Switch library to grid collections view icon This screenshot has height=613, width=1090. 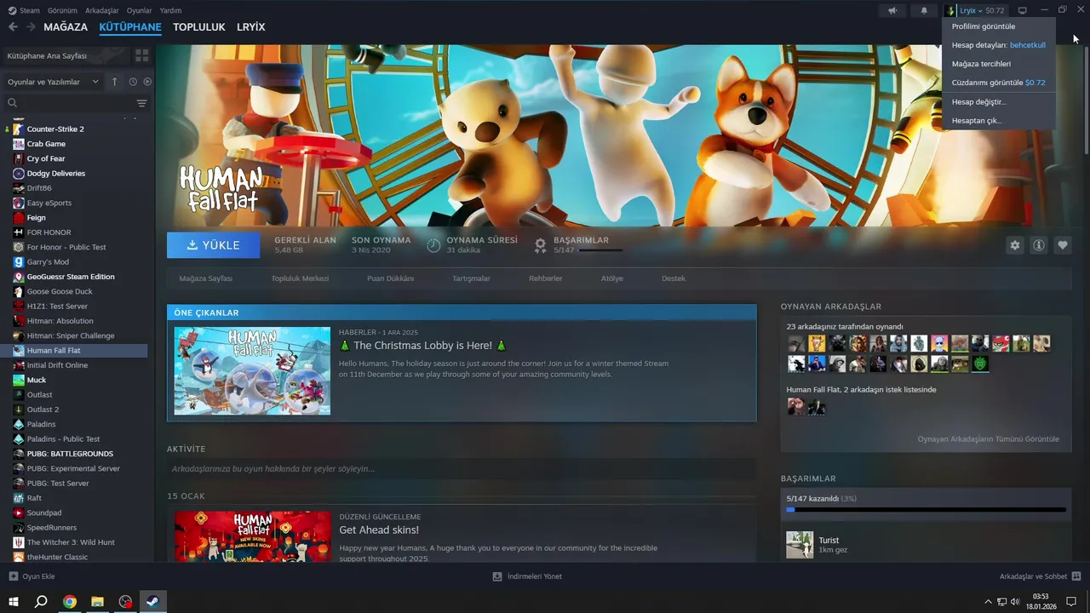[x=141, y=55]
